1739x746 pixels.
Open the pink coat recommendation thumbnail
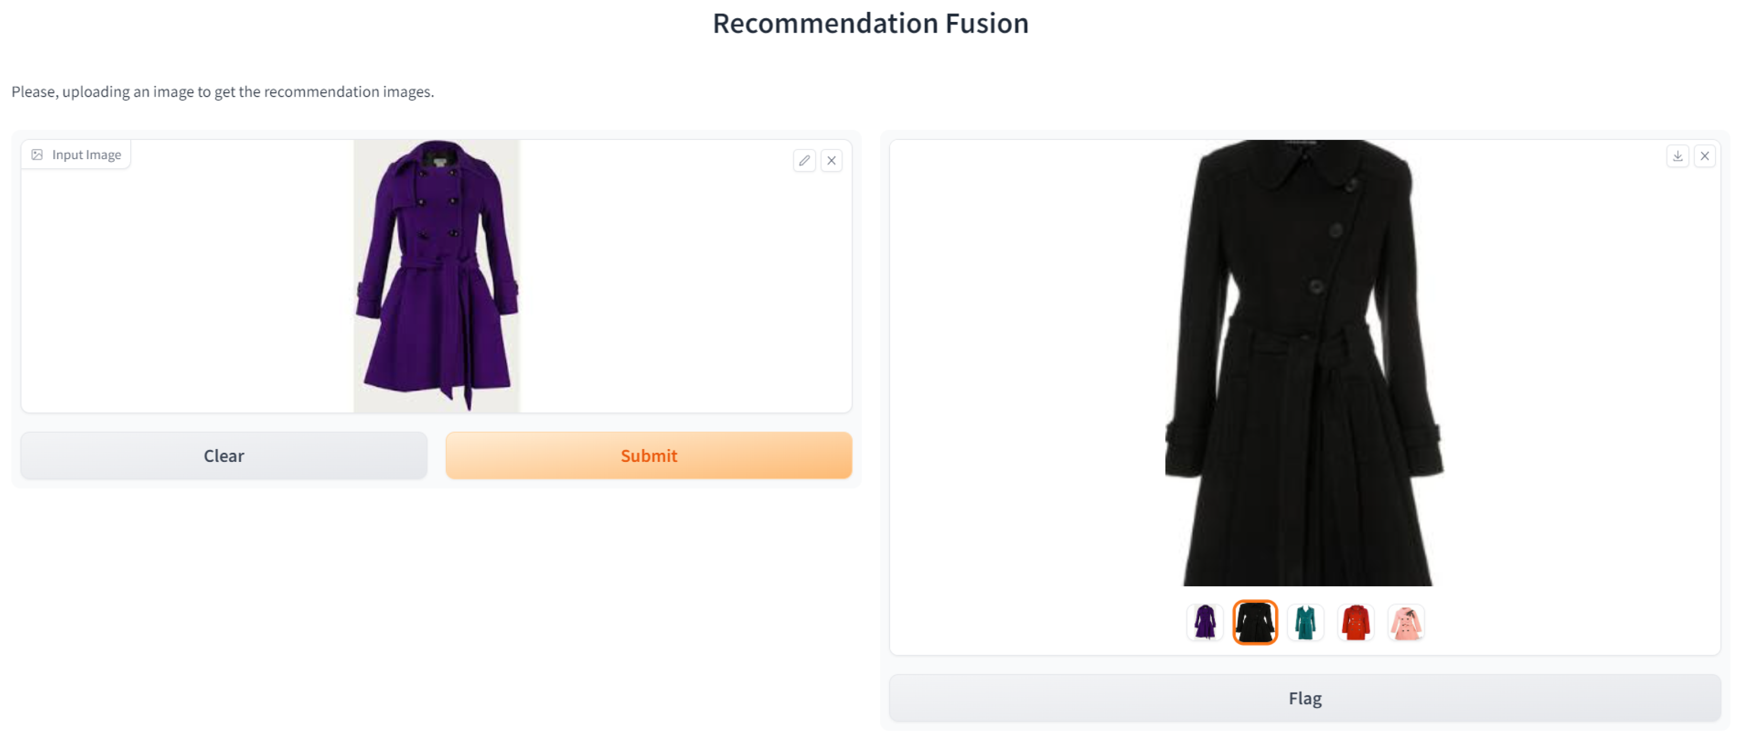coord(1406,622)
